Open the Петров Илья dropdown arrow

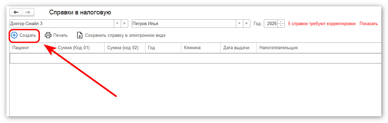[x=239, y=24]
